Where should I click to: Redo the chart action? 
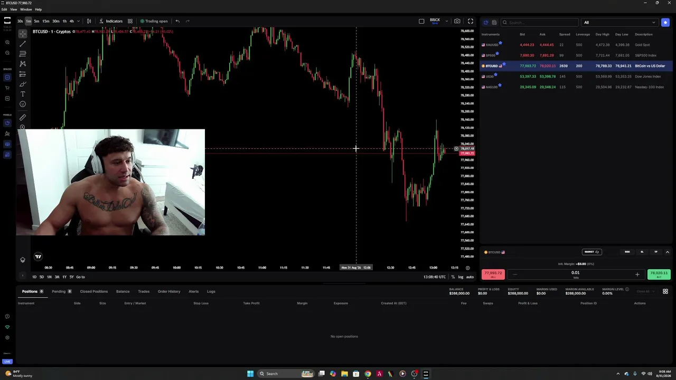tap(187, 21)
